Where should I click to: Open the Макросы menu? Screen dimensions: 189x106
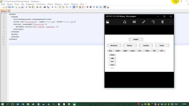58,4
